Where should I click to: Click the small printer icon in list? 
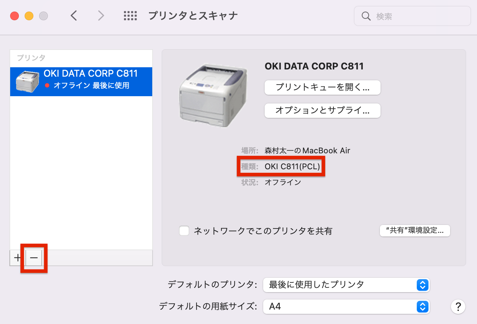[28, 81]
